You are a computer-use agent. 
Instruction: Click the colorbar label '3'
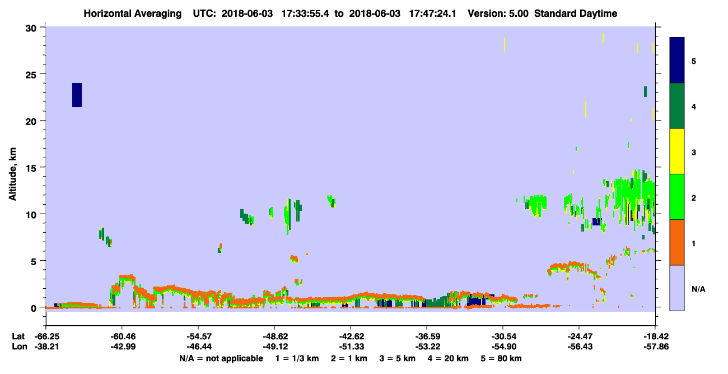point(694,152)
